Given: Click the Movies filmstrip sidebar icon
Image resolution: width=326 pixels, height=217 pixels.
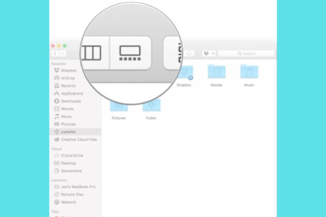Looking at the screenshot, I should pos(57,108).
